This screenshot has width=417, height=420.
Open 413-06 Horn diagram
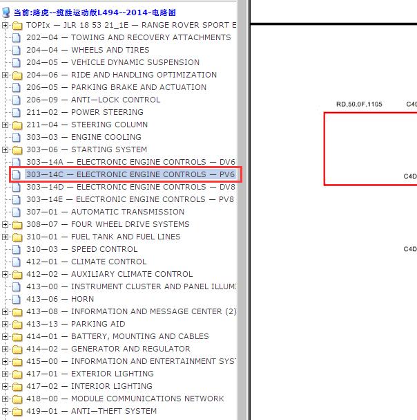[x=60, y=299]
